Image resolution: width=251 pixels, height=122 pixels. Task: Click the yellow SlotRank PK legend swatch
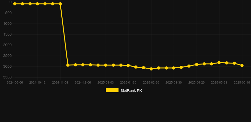click(x=112, y=90)
